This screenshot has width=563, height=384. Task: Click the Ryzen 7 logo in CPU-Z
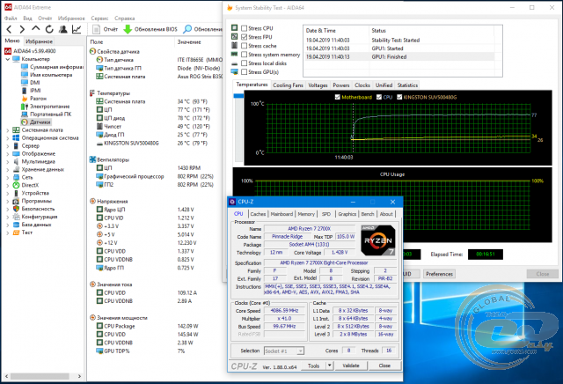click(378, 240)
